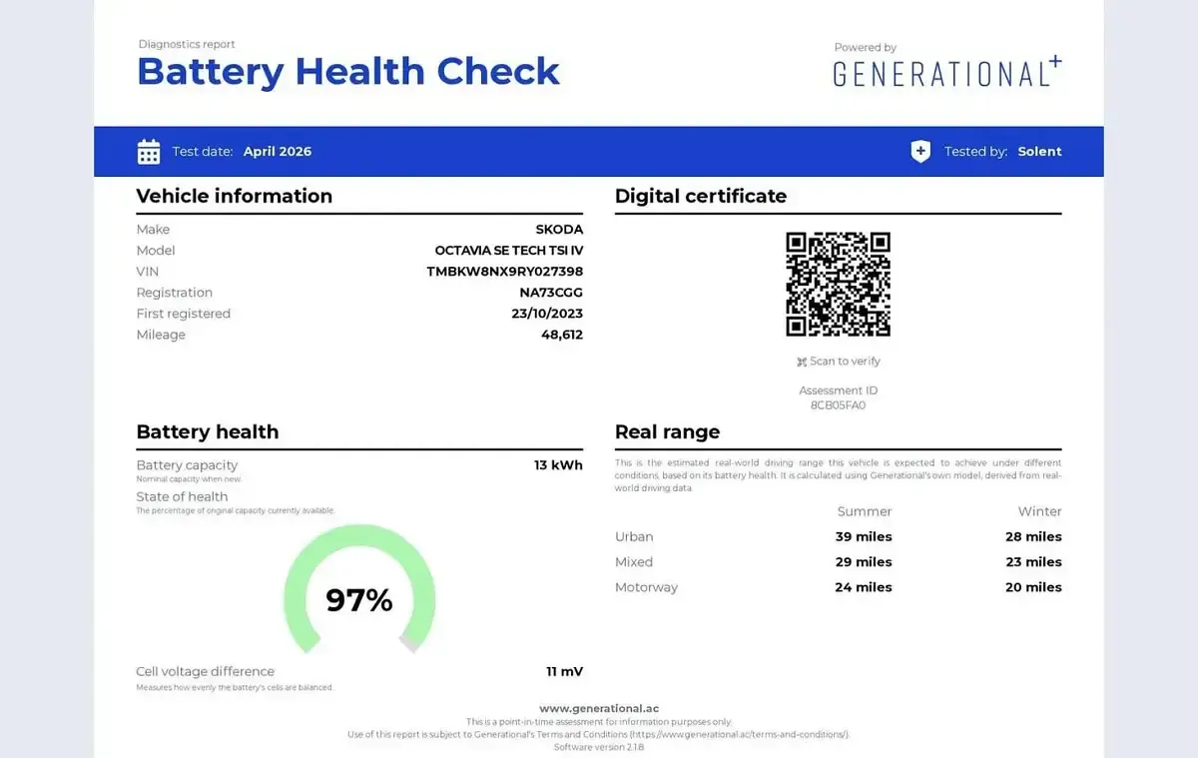This screenshot has height=758, width=1198.
Task: Click the mileage value 48,612
Action: [562, 335]
